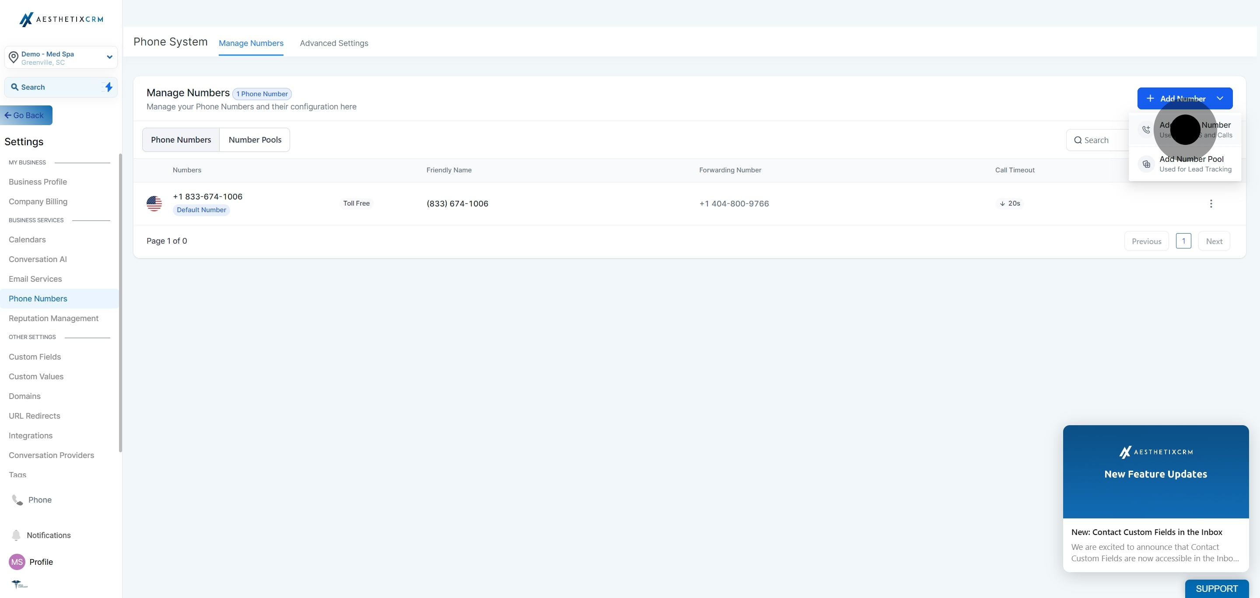
Task: Click the Add Number Pool icon
Action: click(x=1146, y=164)
